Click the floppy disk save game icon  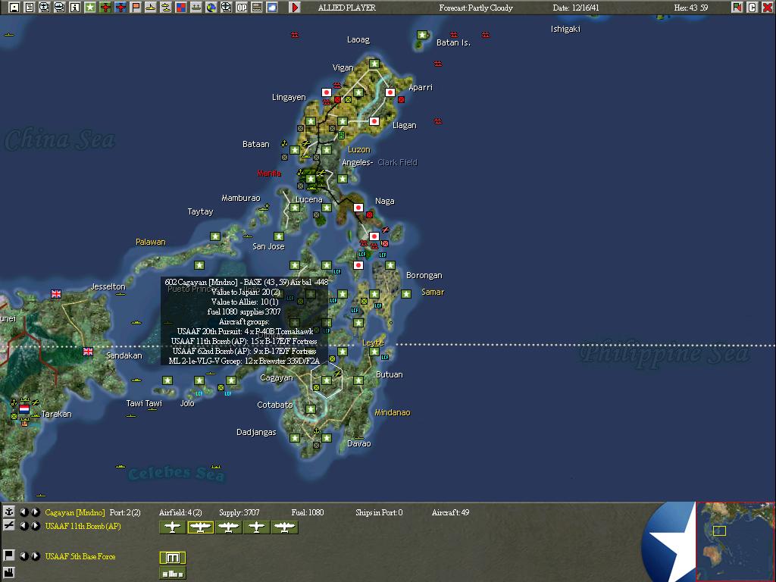click(x=14, y=8)
